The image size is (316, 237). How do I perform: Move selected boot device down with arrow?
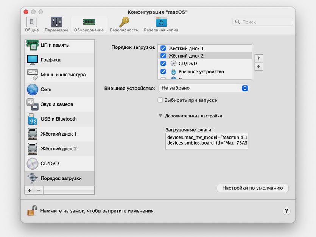[258, 67]
